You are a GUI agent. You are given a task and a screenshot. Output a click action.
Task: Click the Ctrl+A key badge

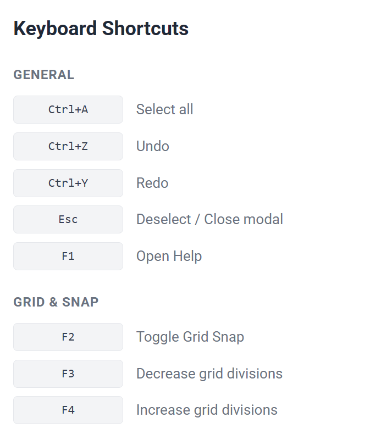(x=68, y=109)
